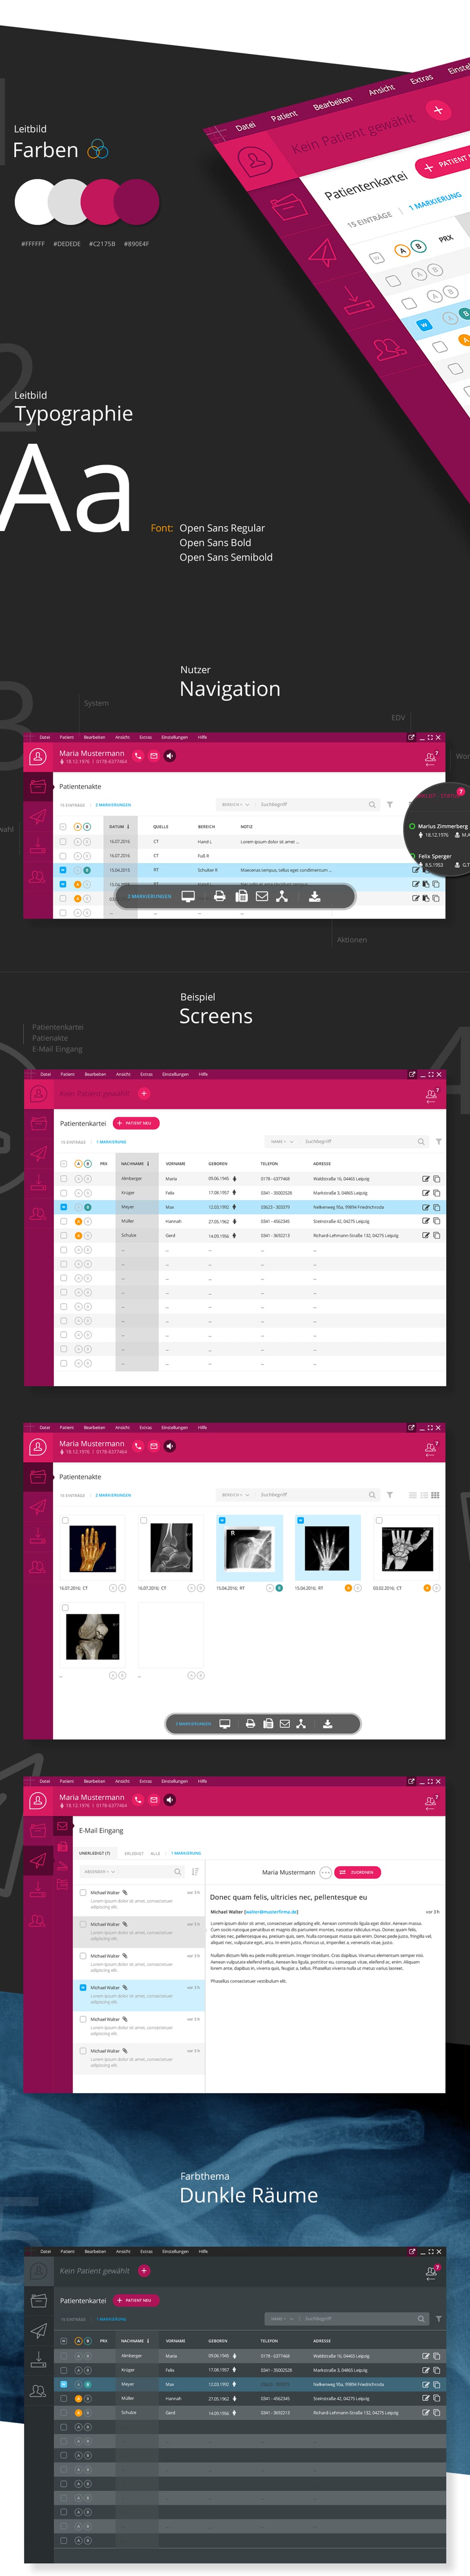Uncheck the checked shoulder X-ray thumbnail checkbox

222,1520
